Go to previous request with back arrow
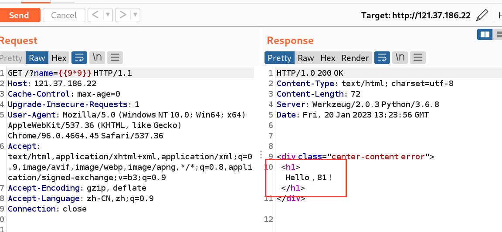This screenshot has height=232, width=502. click(95, 15)
